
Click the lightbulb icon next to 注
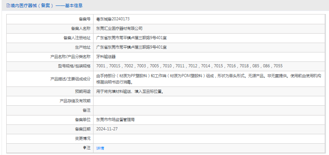(x=84, y=148)
